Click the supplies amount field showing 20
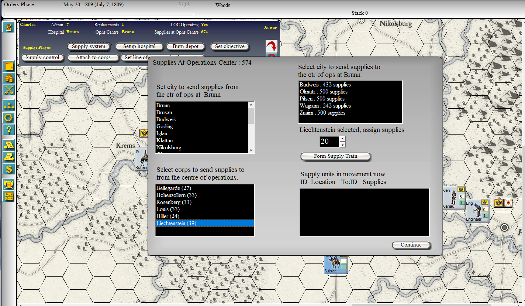The height and width of the screenshot is (306, 525). pos(329,142)
